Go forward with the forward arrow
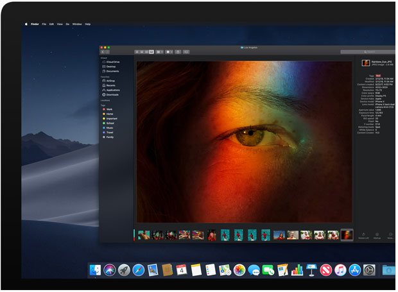Image resolution: width=398 pixels, height=292 pixels. [107, 52]
